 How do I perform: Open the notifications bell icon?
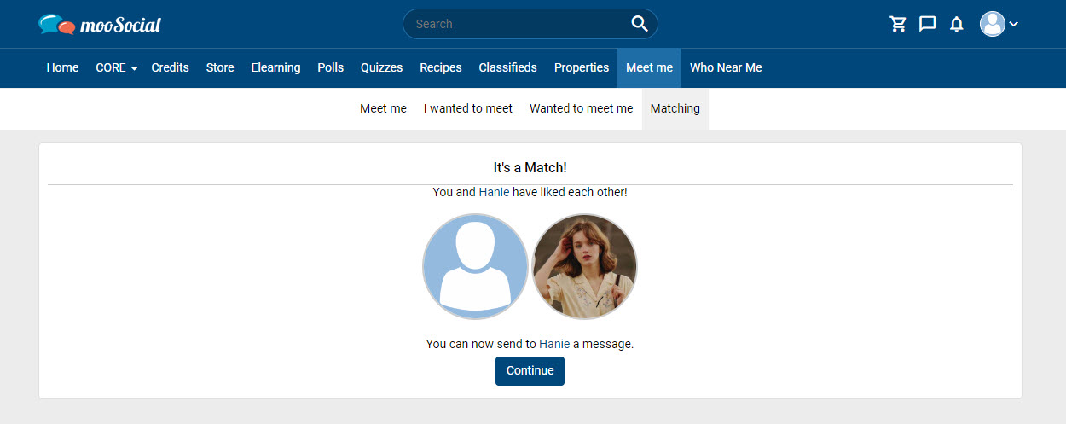coord(956,24)
